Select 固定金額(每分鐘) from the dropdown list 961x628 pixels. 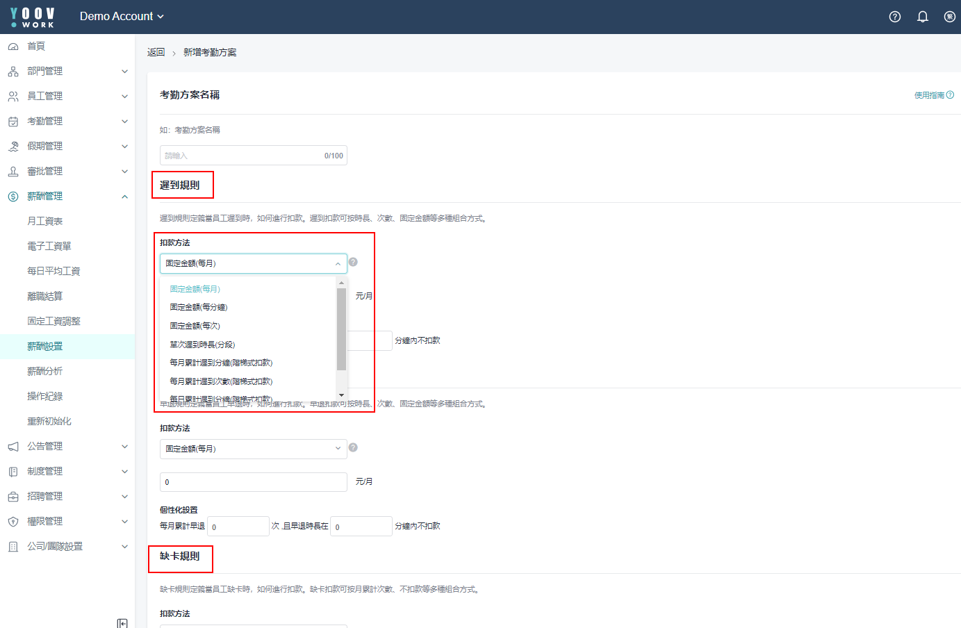(x=199, y=307)
